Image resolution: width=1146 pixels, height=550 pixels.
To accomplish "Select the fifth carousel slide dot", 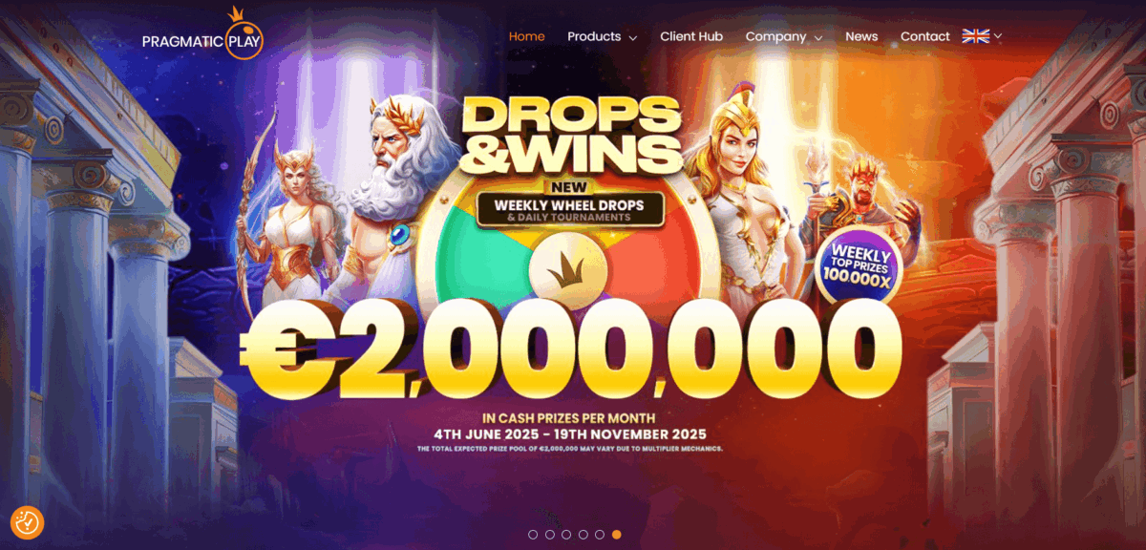I will click(600, 535).
